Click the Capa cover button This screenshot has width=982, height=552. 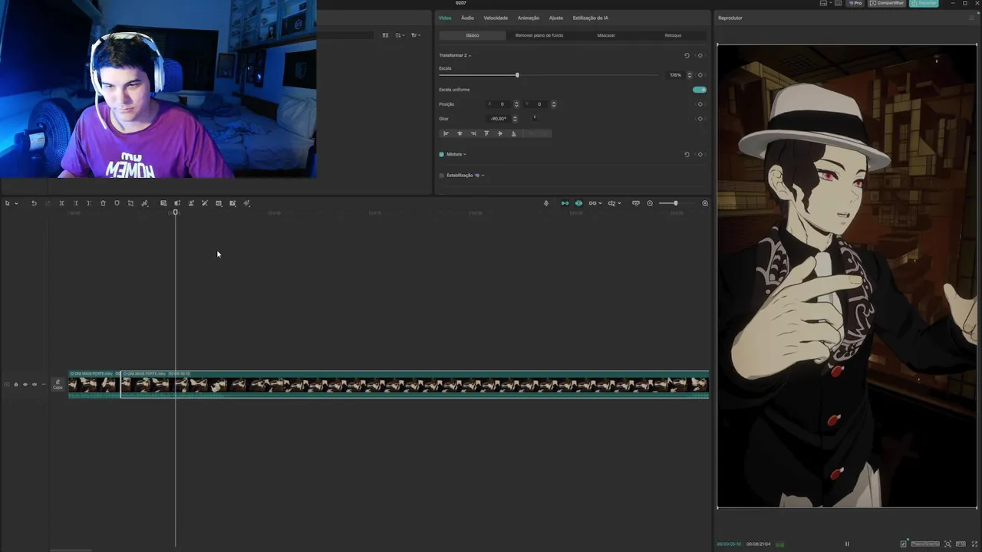(x=58, y=385)
